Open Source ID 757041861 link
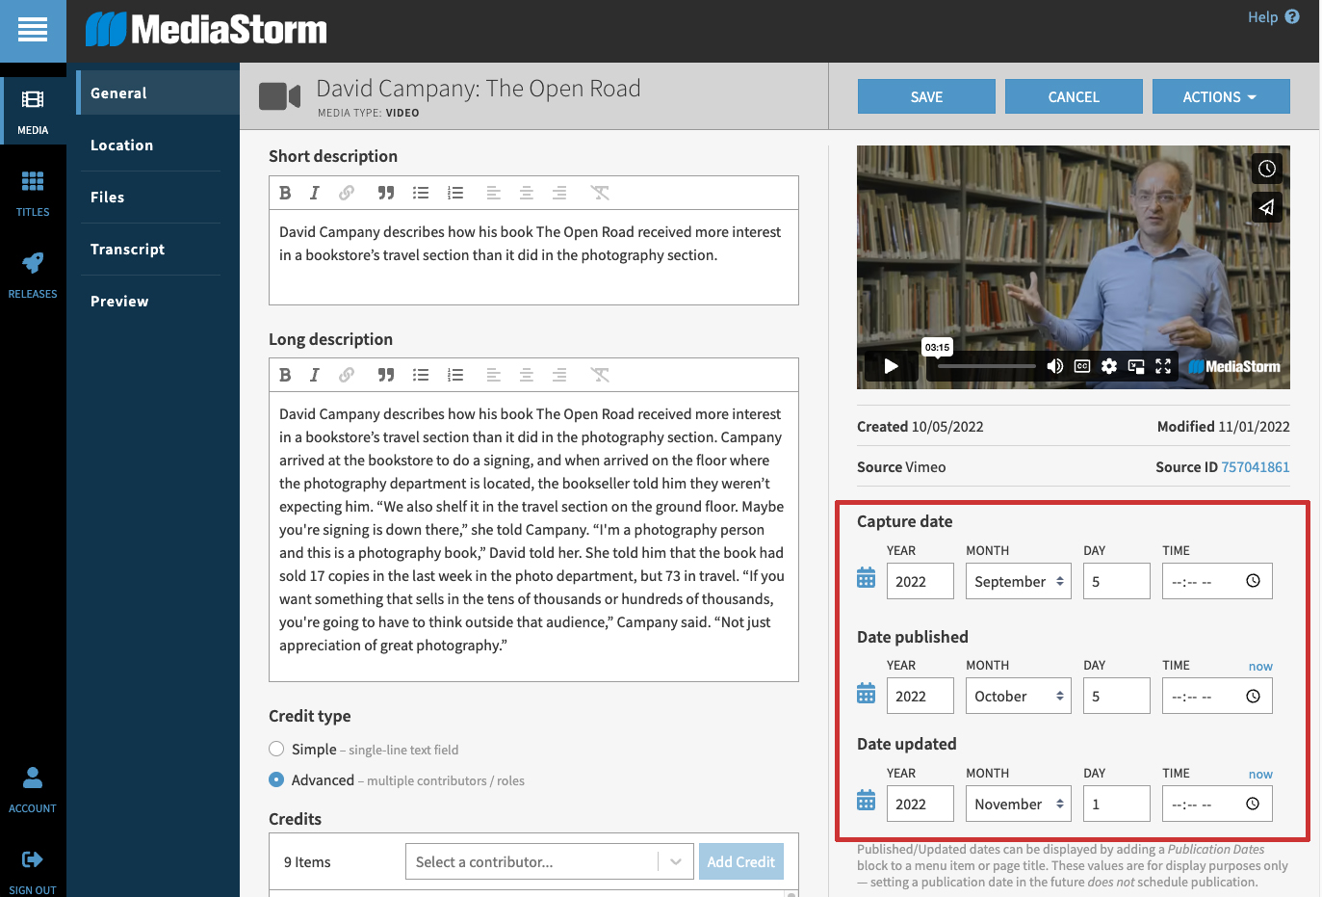Viewport: 1322px width, 897px height. [x=1255, y=467]
